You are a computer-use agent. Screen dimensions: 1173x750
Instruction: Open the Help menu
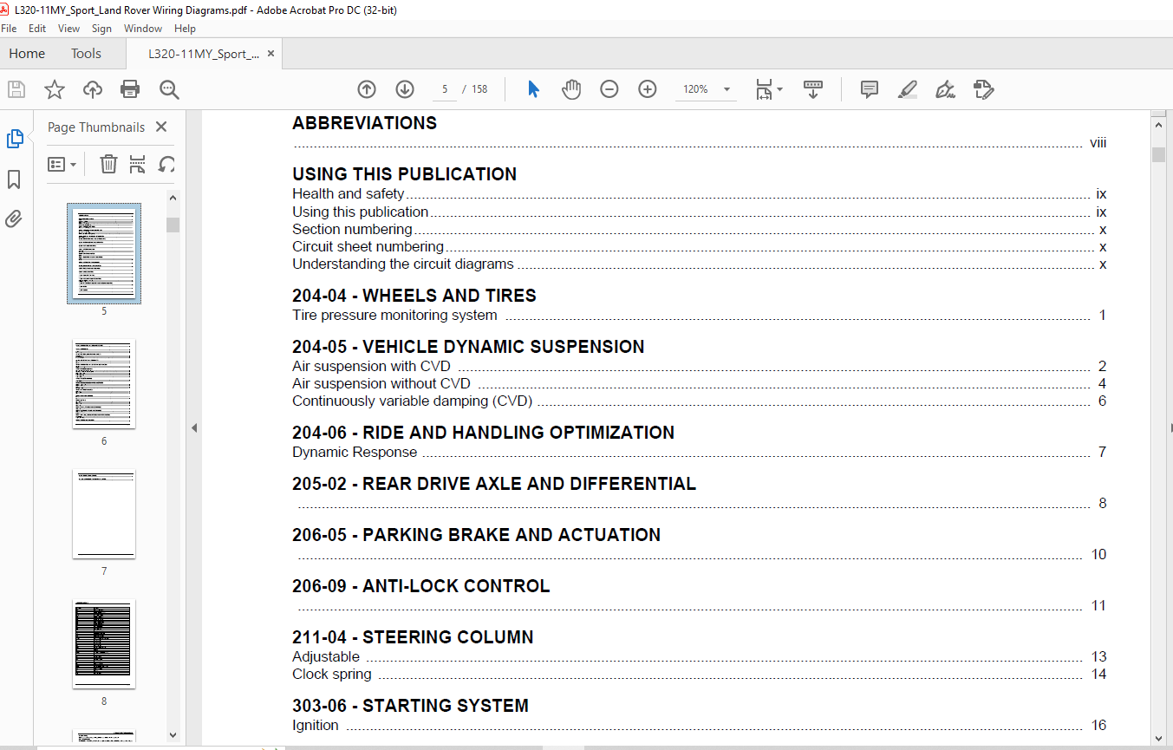click(x=186, y=29)
